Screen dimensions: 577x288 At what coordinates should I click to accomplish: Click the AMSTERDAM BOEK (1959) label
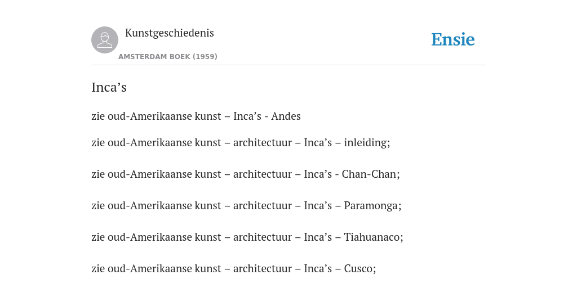point(168,57)
